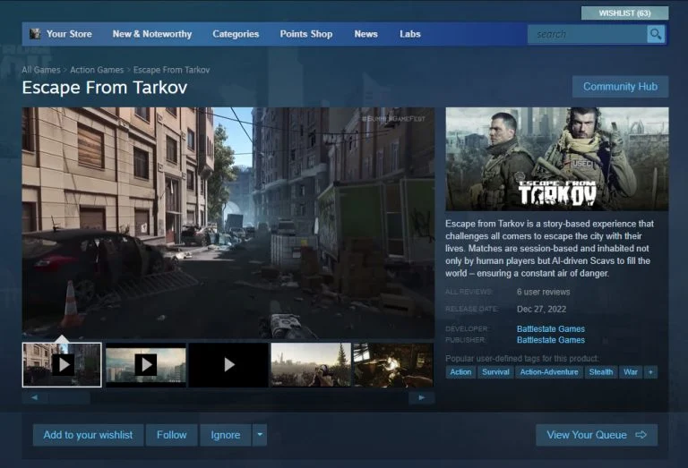This screenshot has height=468, width=688.
Task: Open the Your Store menu
Action: (69, 34)
